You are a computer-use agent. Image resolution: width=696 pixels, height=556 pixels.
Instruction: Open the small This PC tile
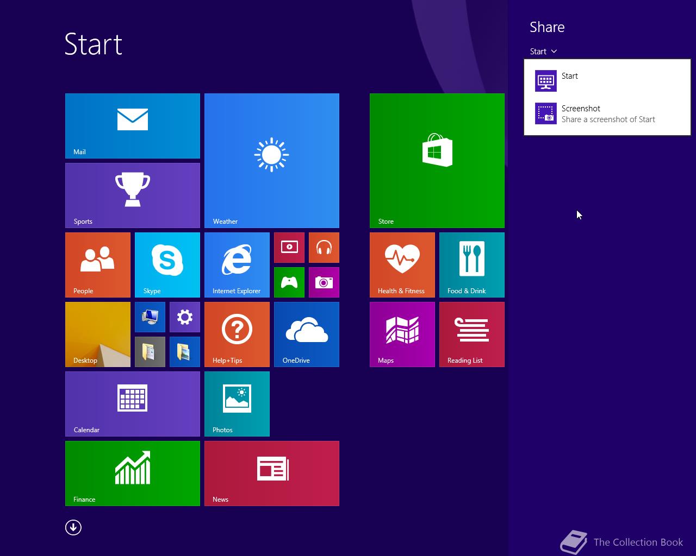150,317
